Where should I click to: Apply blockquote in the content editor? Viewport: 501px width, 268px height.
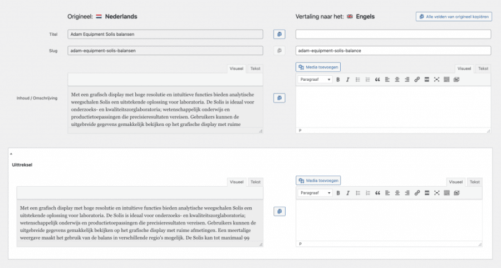(377, 80)
